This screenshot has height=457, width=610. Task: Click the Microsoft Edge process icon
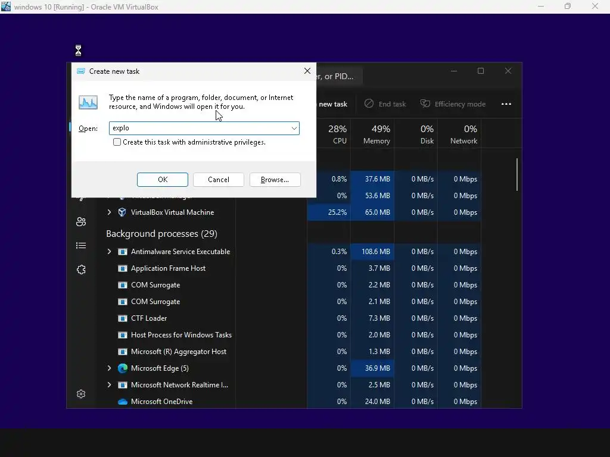123,368
